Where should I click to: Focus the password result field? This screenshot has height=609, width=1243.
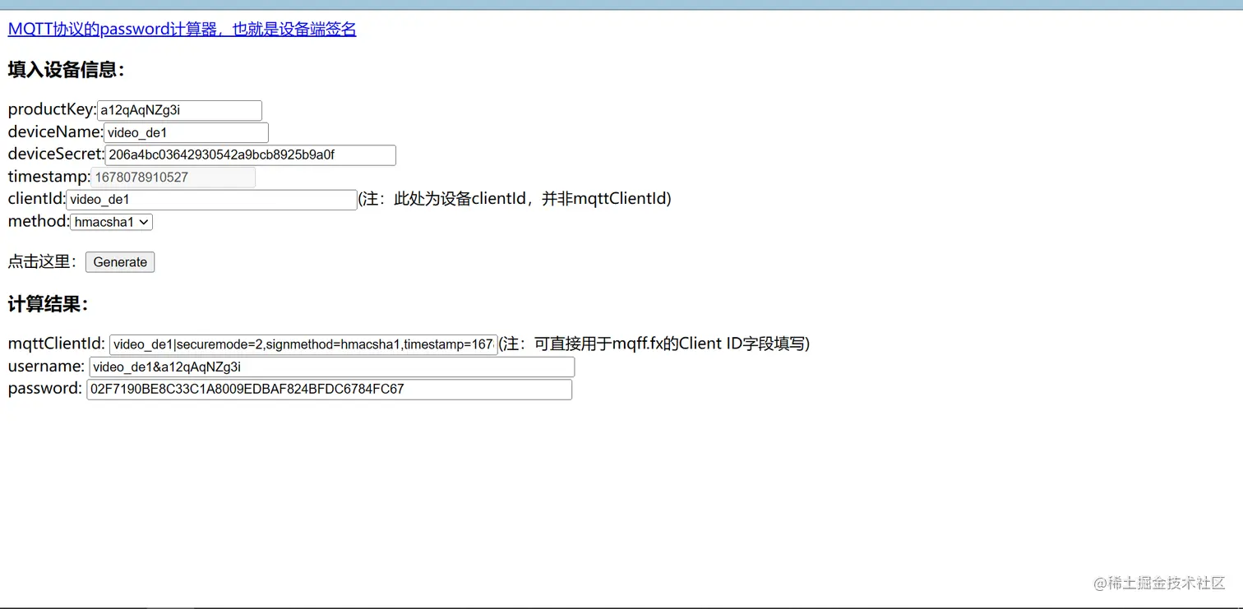[x=329, y=389]
